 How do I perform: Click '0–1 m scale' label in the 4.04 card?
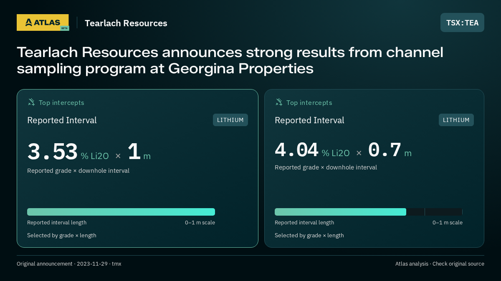[x=448, y=223]
